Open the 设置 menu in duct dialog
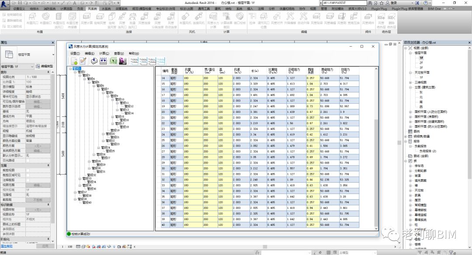This screenshot has width=472, height=255. coord(75,54)
